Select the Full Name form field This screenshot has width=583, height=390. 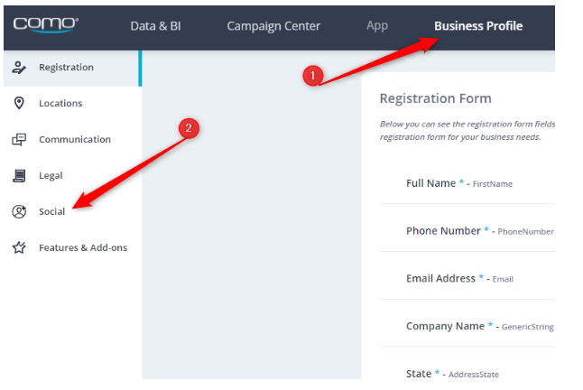(467, 183)
